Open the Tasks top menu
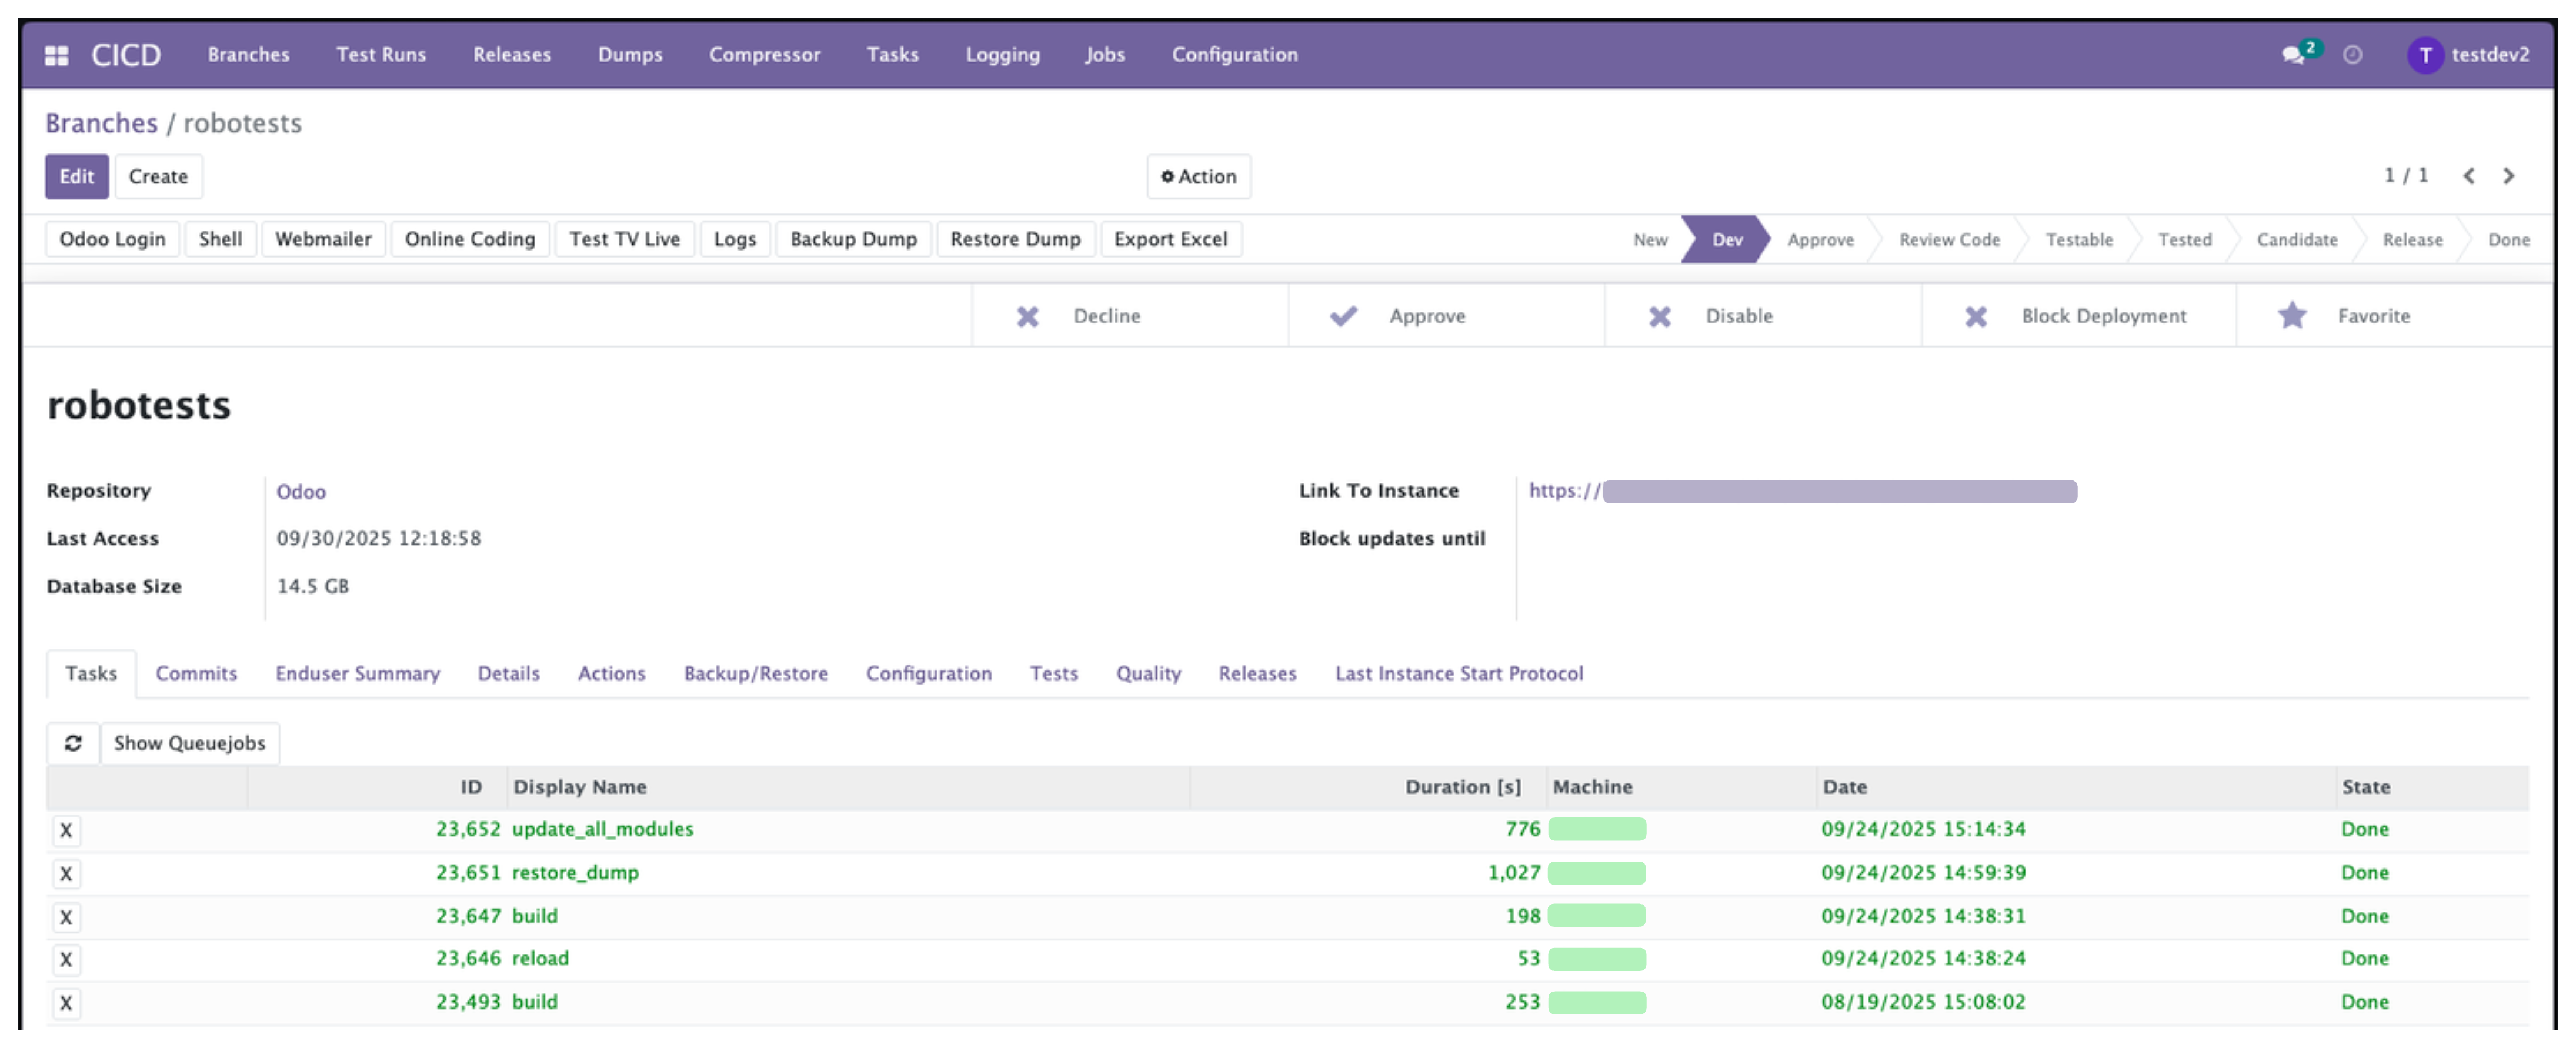 [x=893, y=55]
